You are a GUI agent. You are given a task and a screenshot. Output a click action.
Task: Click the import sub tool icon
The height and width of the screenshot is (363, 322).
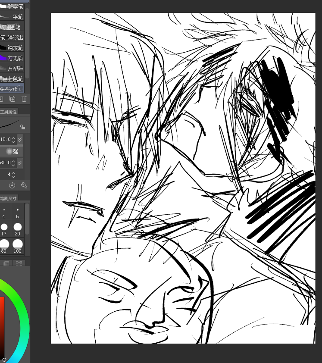(x=1, y=99)
